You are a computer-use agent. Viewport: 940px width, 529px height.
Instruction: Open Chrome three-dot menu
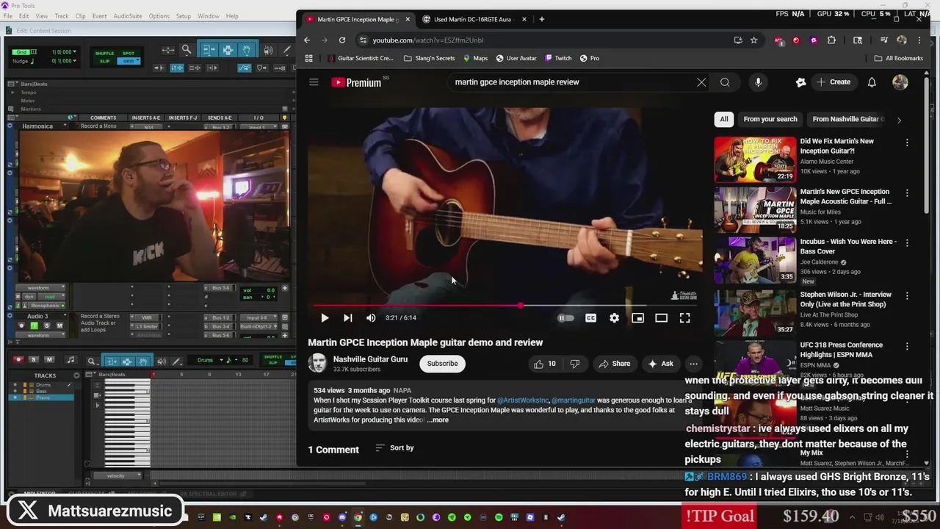pyautogui.click(x=920, y=40)
